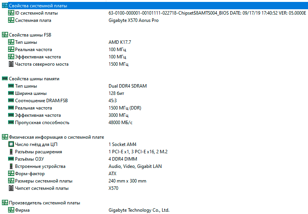Select the value 'Gigabyte Technology Co., Ltd.'
Screen dimensions: 308x214
pos(139,210)
